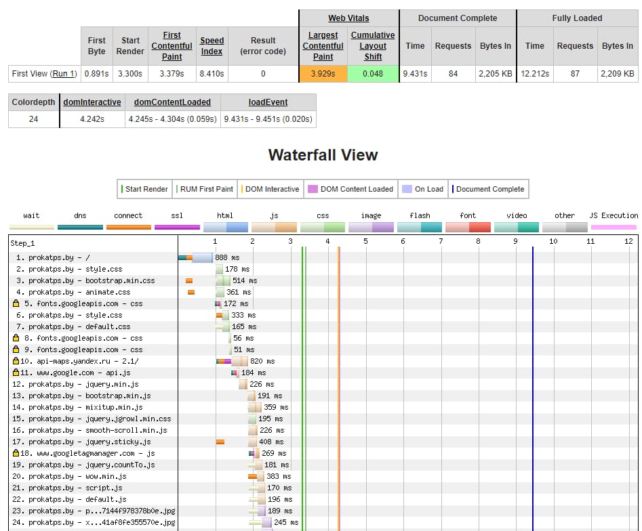The width and height of the screenshot is (642, 531).
Task: Open the domContentLoaded link
Action: pyautogui.click(x=172, y=102)
